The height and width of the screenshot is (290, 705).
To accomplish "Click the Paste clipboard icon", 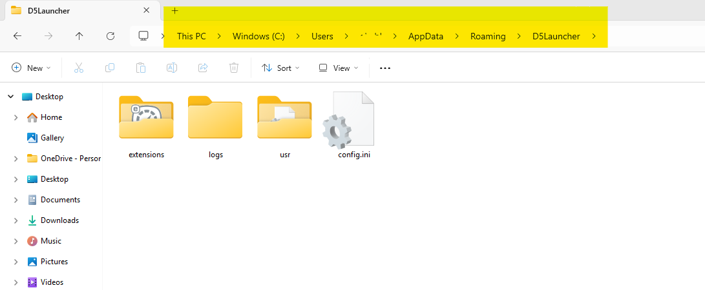I will [x=141, y=68].
